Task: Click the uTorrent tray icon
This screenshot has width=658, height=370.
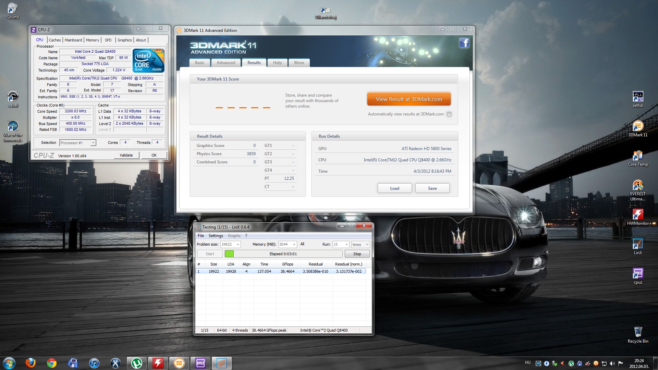Action: tap(571, 363)
